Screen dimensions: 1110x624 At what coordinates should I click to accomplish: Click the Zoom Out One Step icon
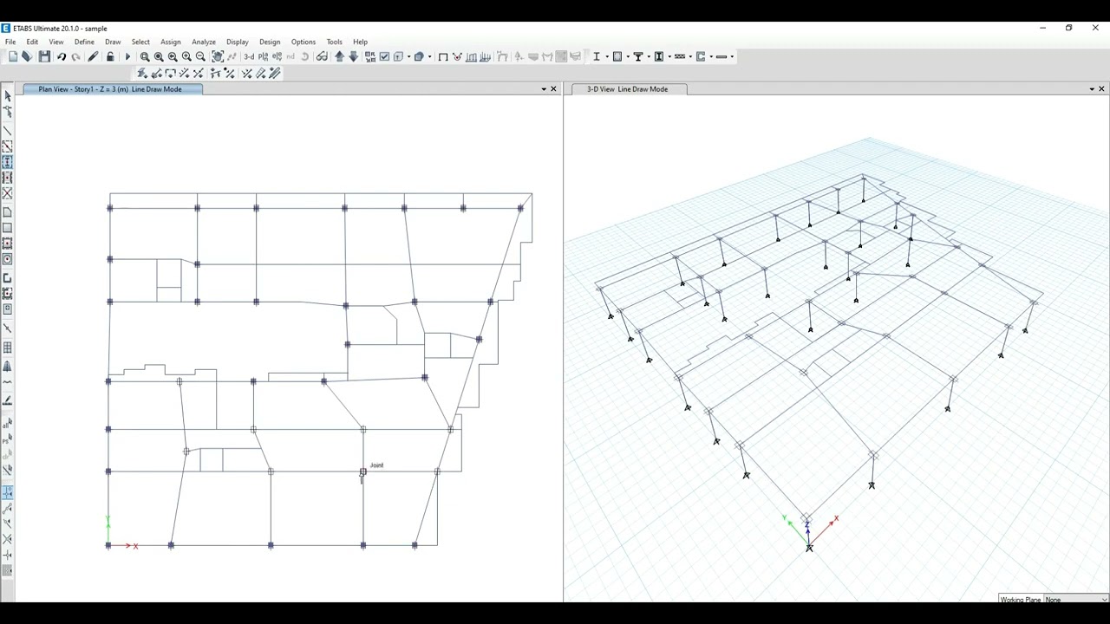(x=200, y=56)
